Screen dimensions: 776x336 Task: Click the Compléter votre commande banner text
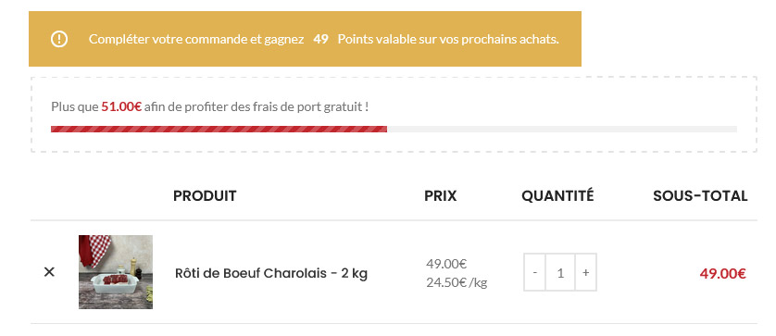point(324,39)
